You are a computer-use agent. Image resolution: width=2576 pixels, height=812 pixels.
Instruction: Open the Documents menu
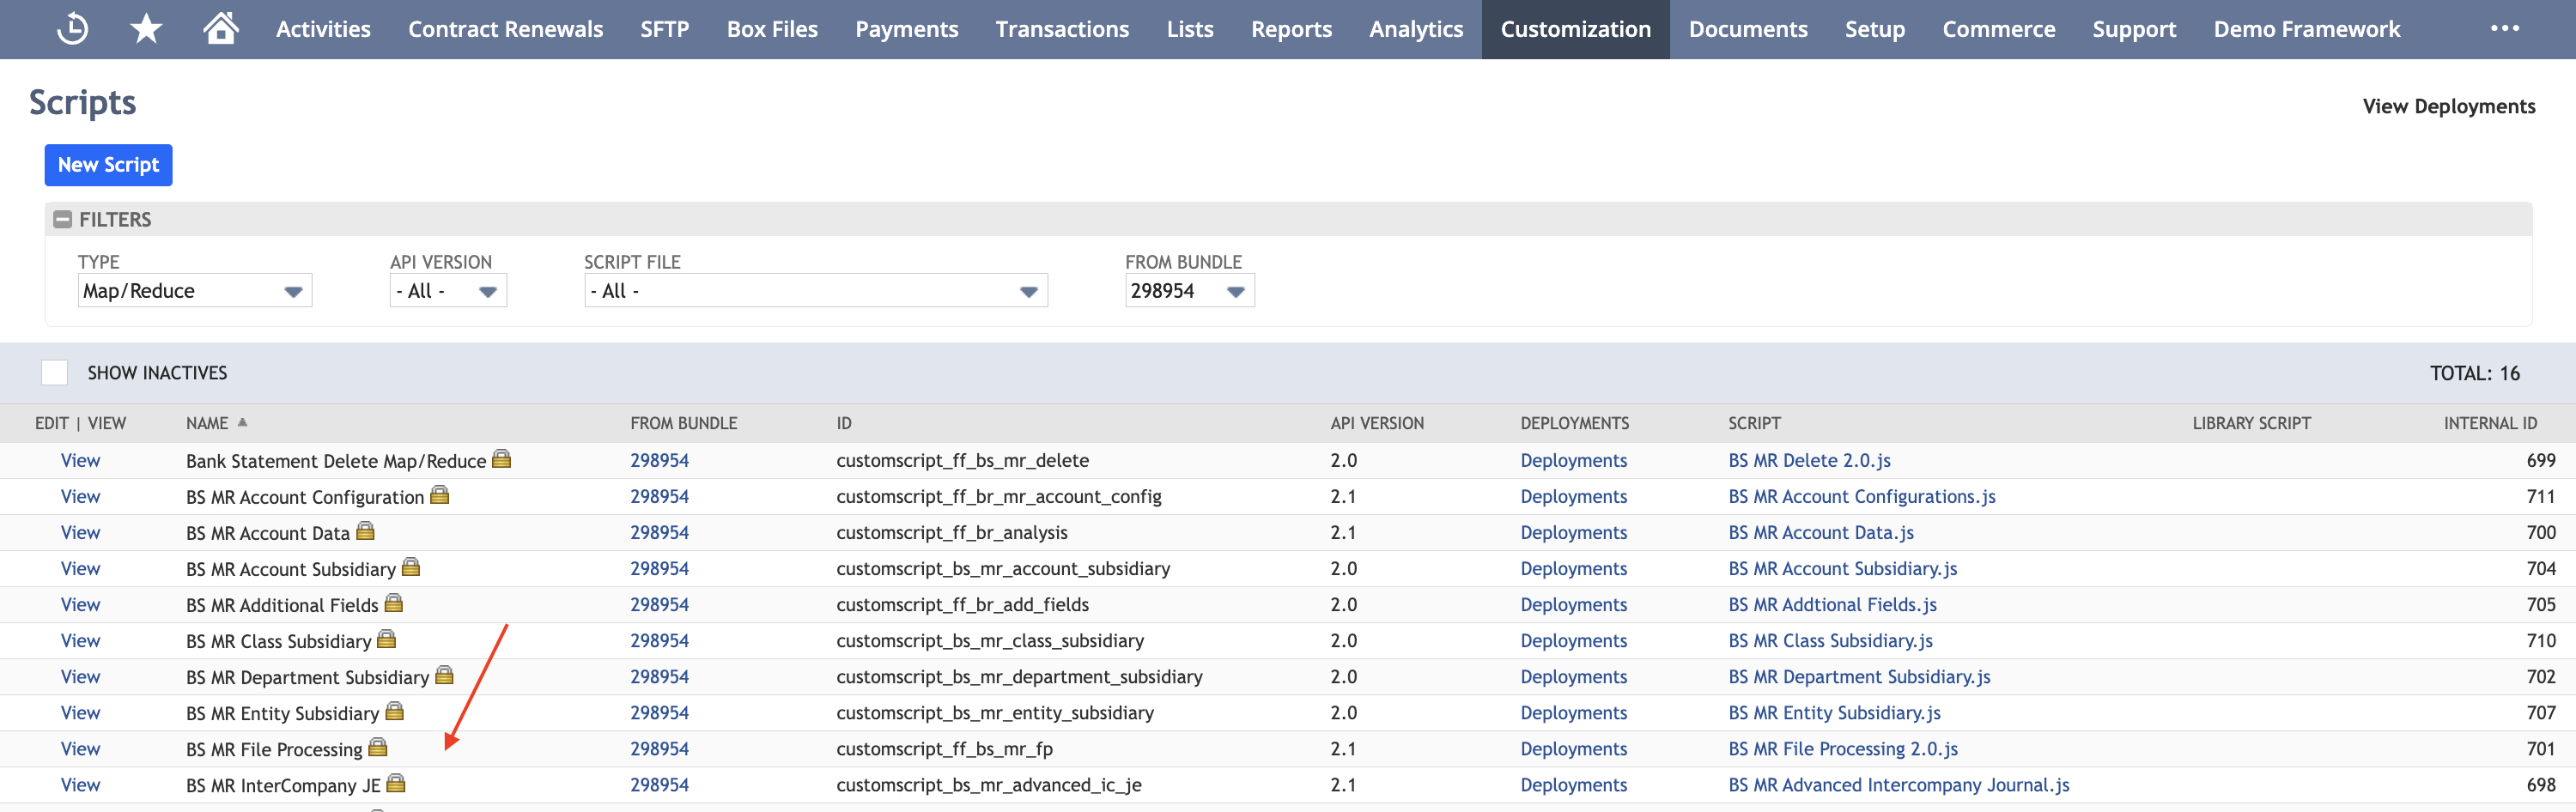coord(1748,29)
